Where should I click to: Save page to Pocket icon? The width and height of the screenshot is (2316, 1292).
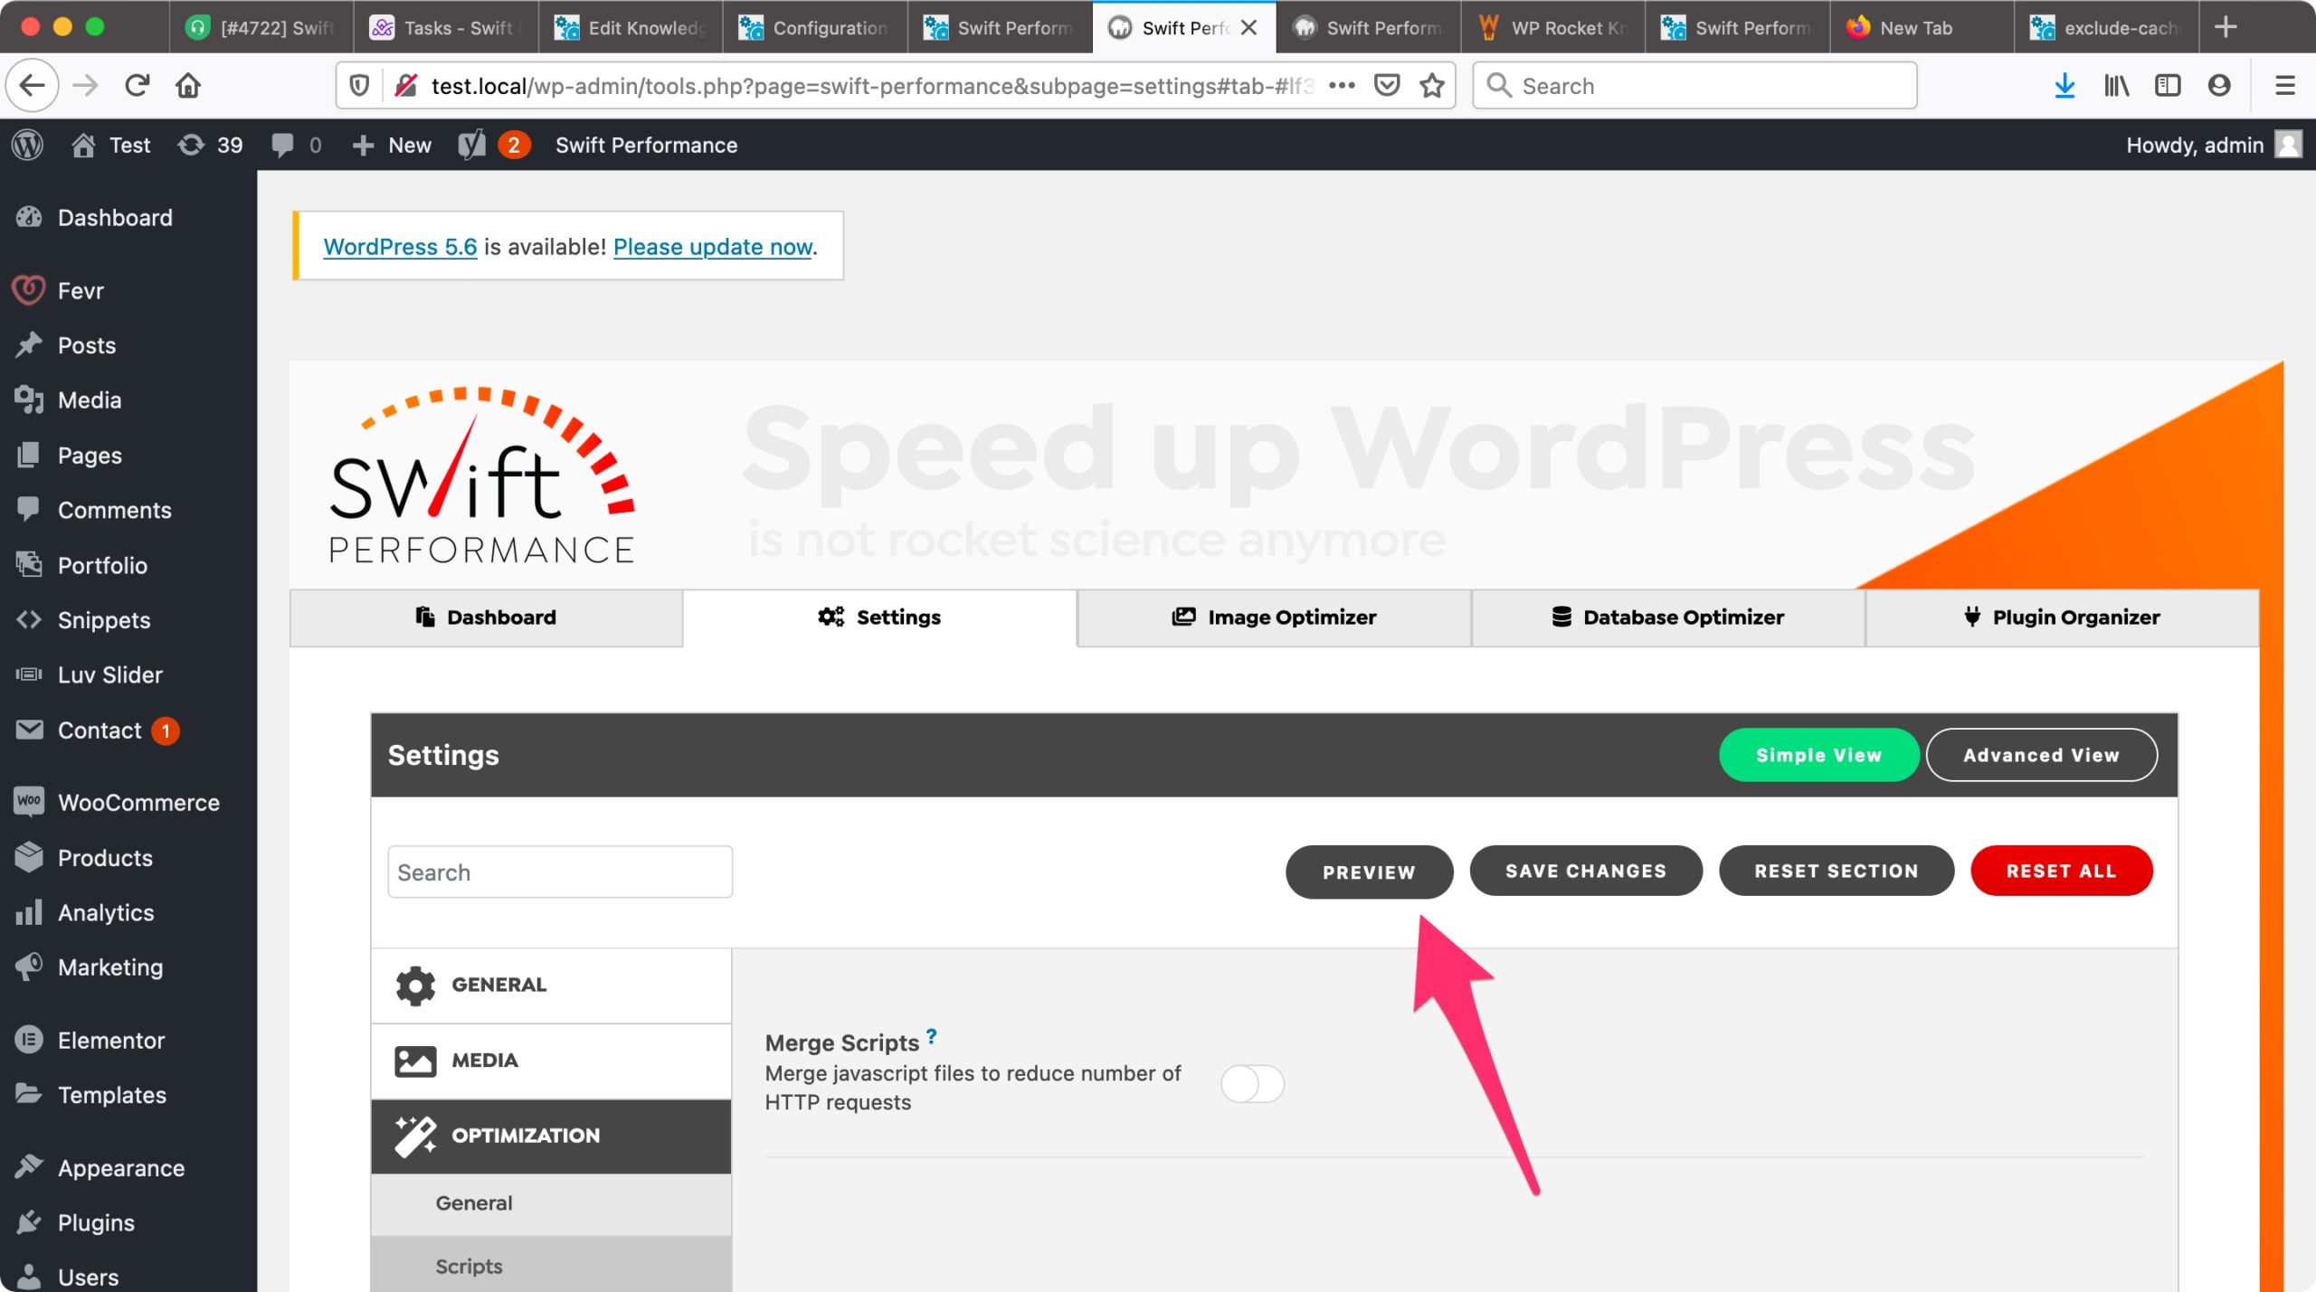pos(1387,86)
